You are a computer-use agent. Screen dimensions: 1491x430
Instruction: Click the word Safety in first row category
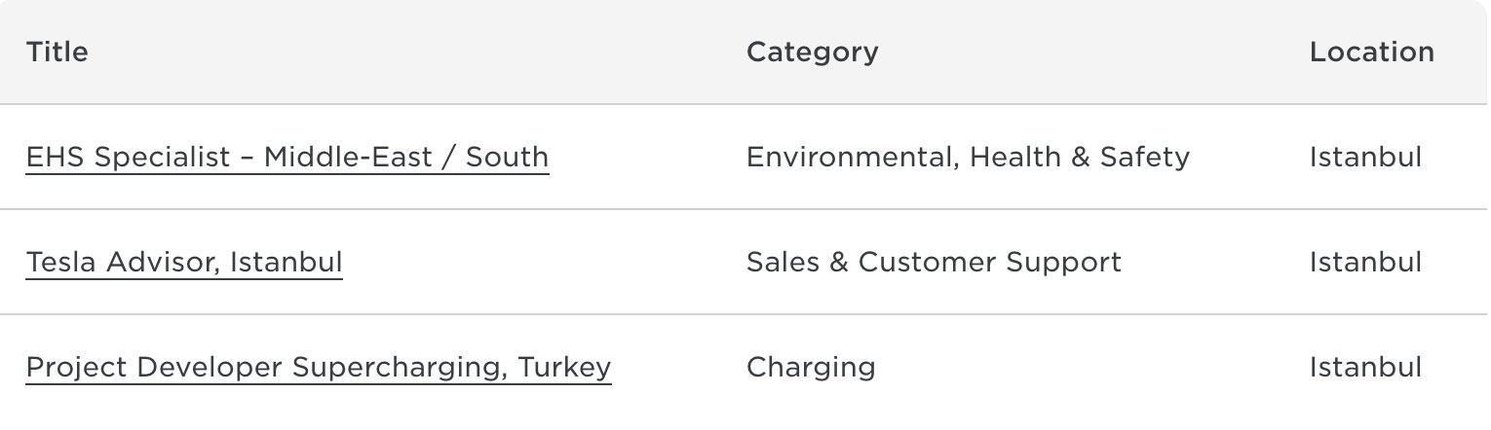pyautogui.click(x=1144, y=157)
